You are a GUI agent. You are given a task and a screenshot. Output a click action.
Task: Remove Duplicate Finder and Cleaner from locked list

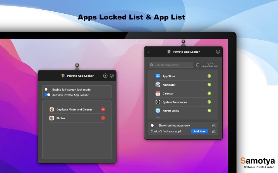point(103,110)
